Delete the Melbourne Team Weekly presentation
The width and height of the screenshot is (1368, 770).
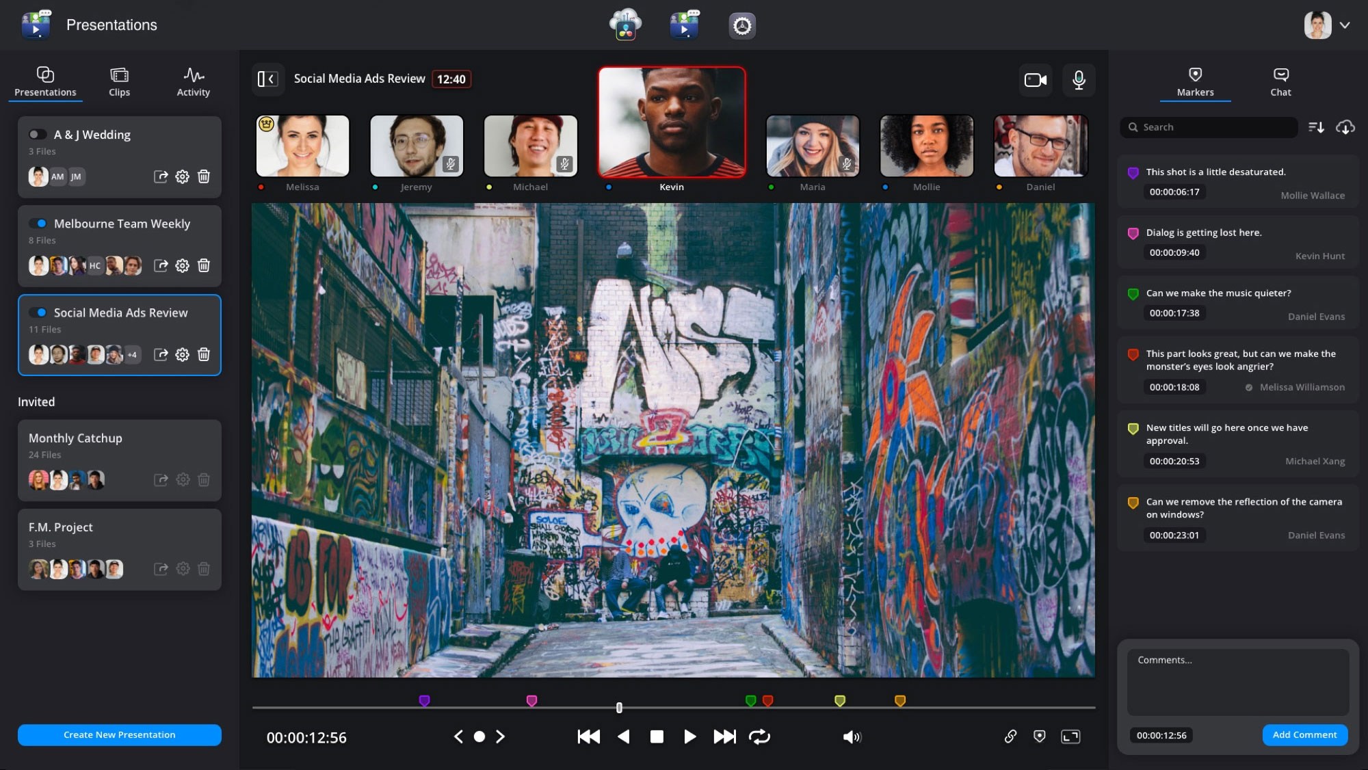coord(204,265)
